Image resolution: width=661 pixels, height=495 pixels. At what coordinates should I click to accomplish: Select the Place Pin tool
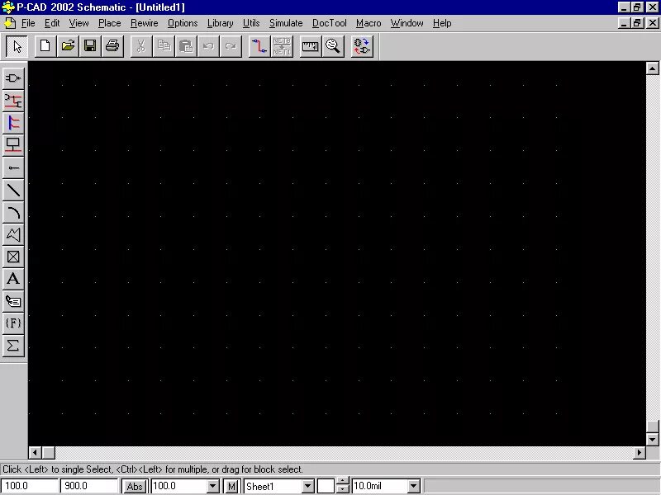[x=13, y=167]
